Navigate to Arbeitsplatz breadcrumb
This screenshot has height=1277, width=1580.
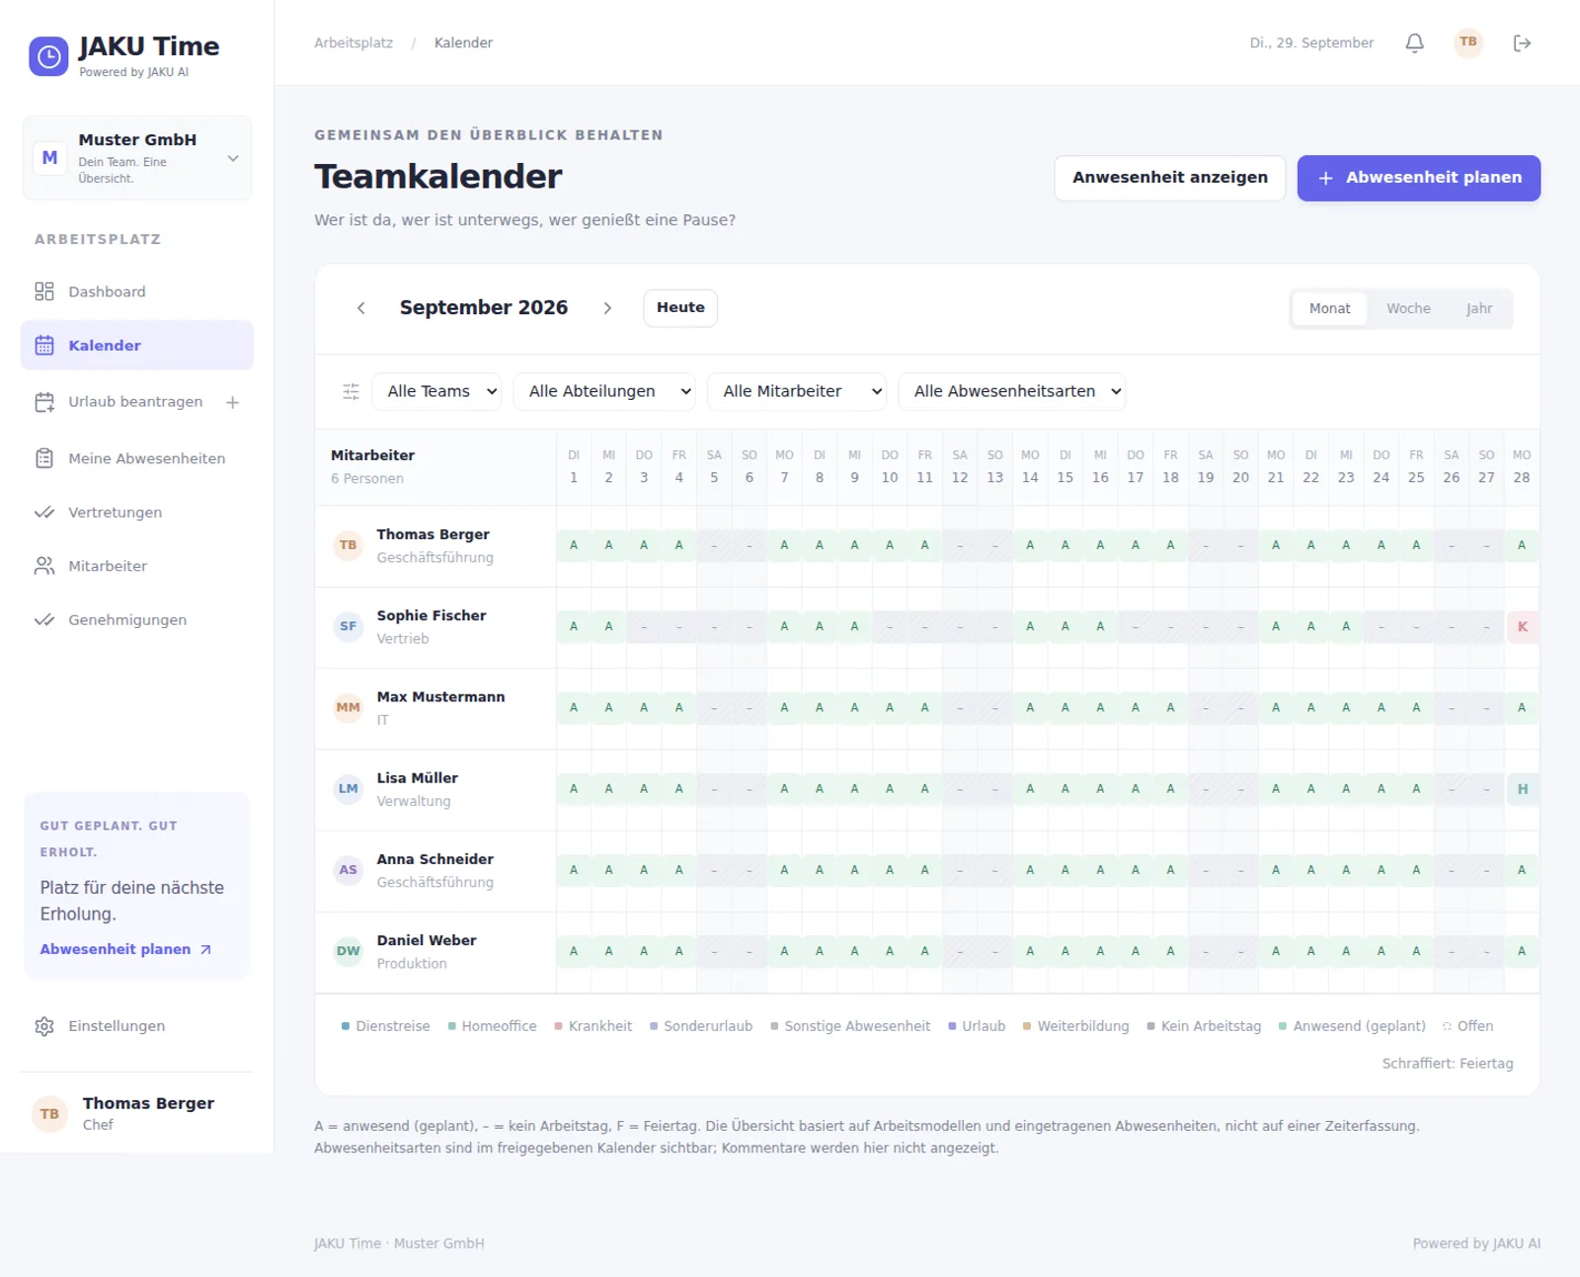pos(354,42)
